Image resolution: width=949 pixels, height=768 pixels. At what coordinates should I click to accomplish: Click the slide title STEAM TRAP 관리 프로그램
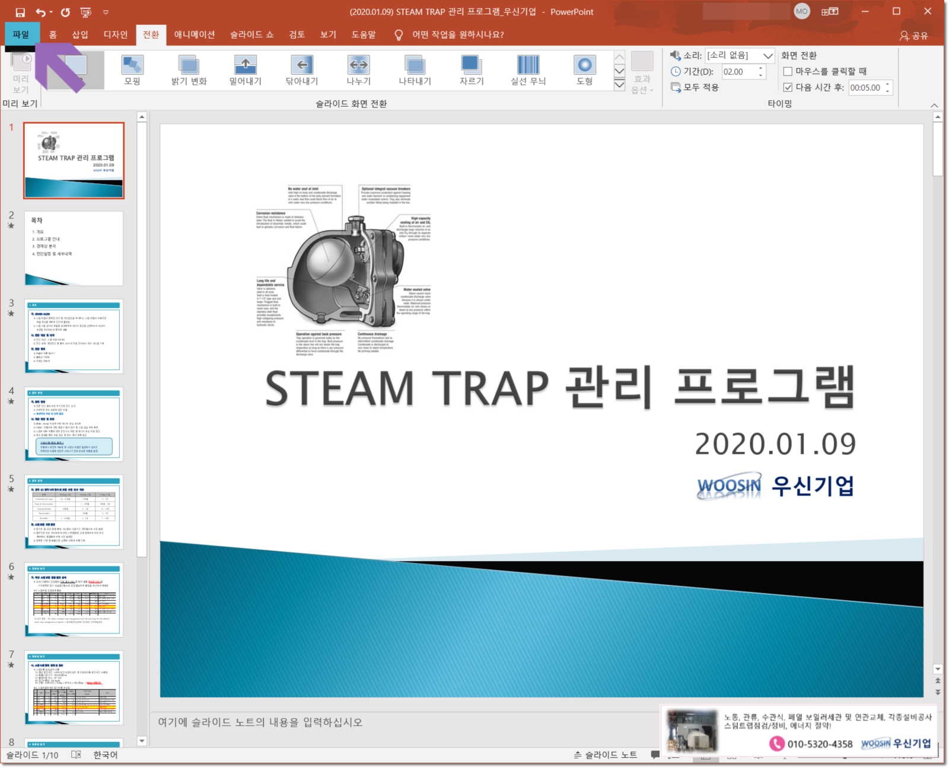click(x=560, y=388)
